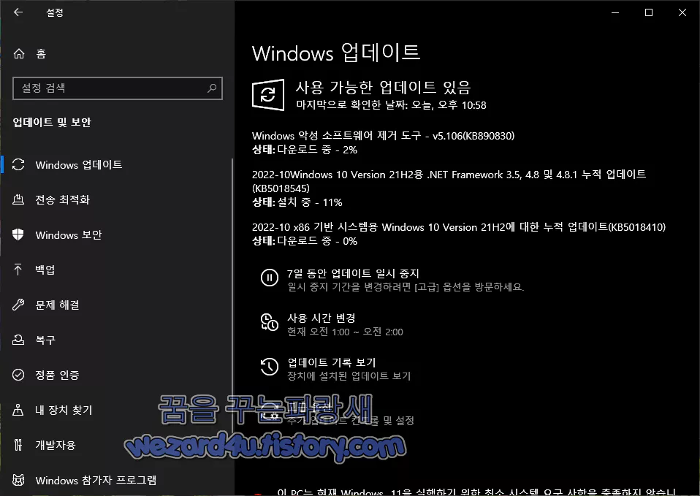Navigate to 문제 해결 page
The width and height of the screenshot is (700, 496).
58,305
